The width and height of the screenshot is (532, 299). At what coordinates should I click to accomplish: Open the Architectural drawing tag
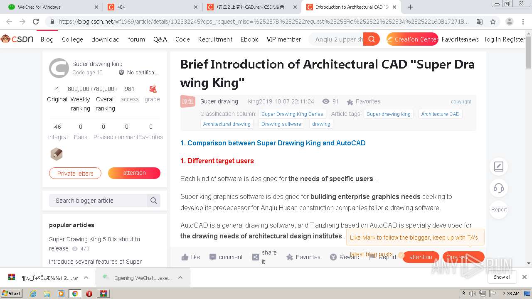coord(227,124)
